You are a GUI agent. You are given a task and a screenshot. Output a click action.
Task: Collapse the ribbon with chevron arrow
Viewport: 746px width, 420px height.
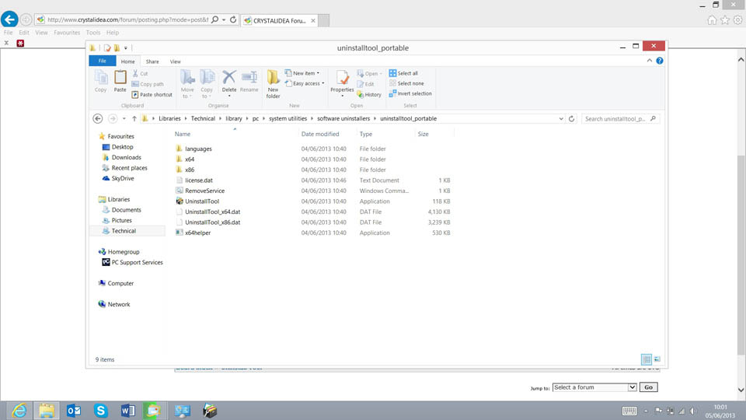click(x=650, y=61)
